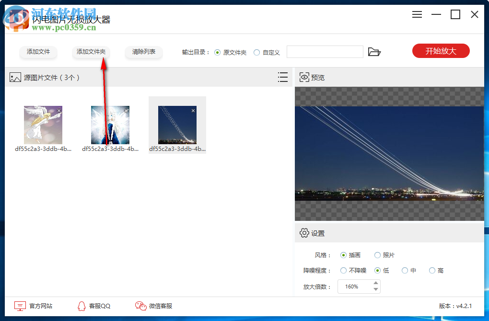Click the up stepper to increase 放大倍数
The image size is (489, 321).
point(377,284)
